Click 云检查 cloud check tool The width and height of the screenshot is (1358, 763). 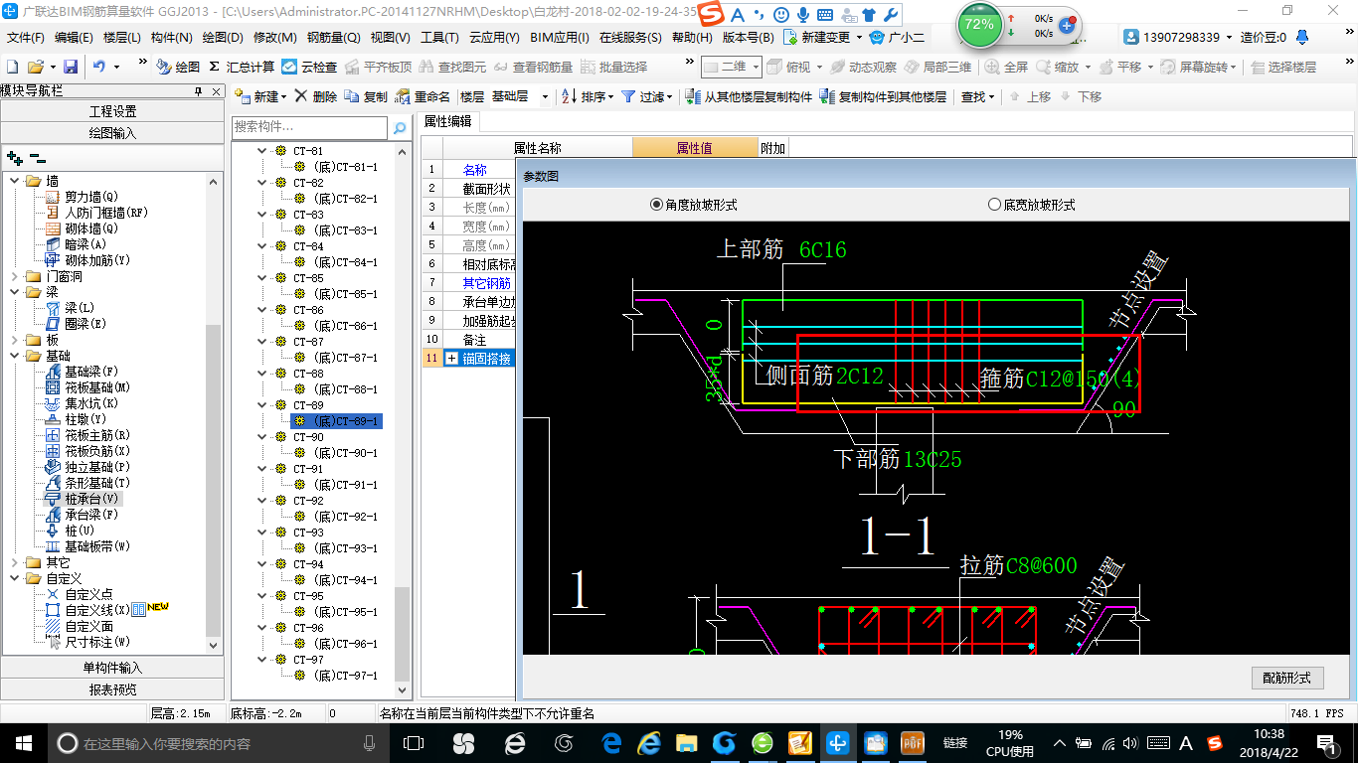tap(309, 67)
